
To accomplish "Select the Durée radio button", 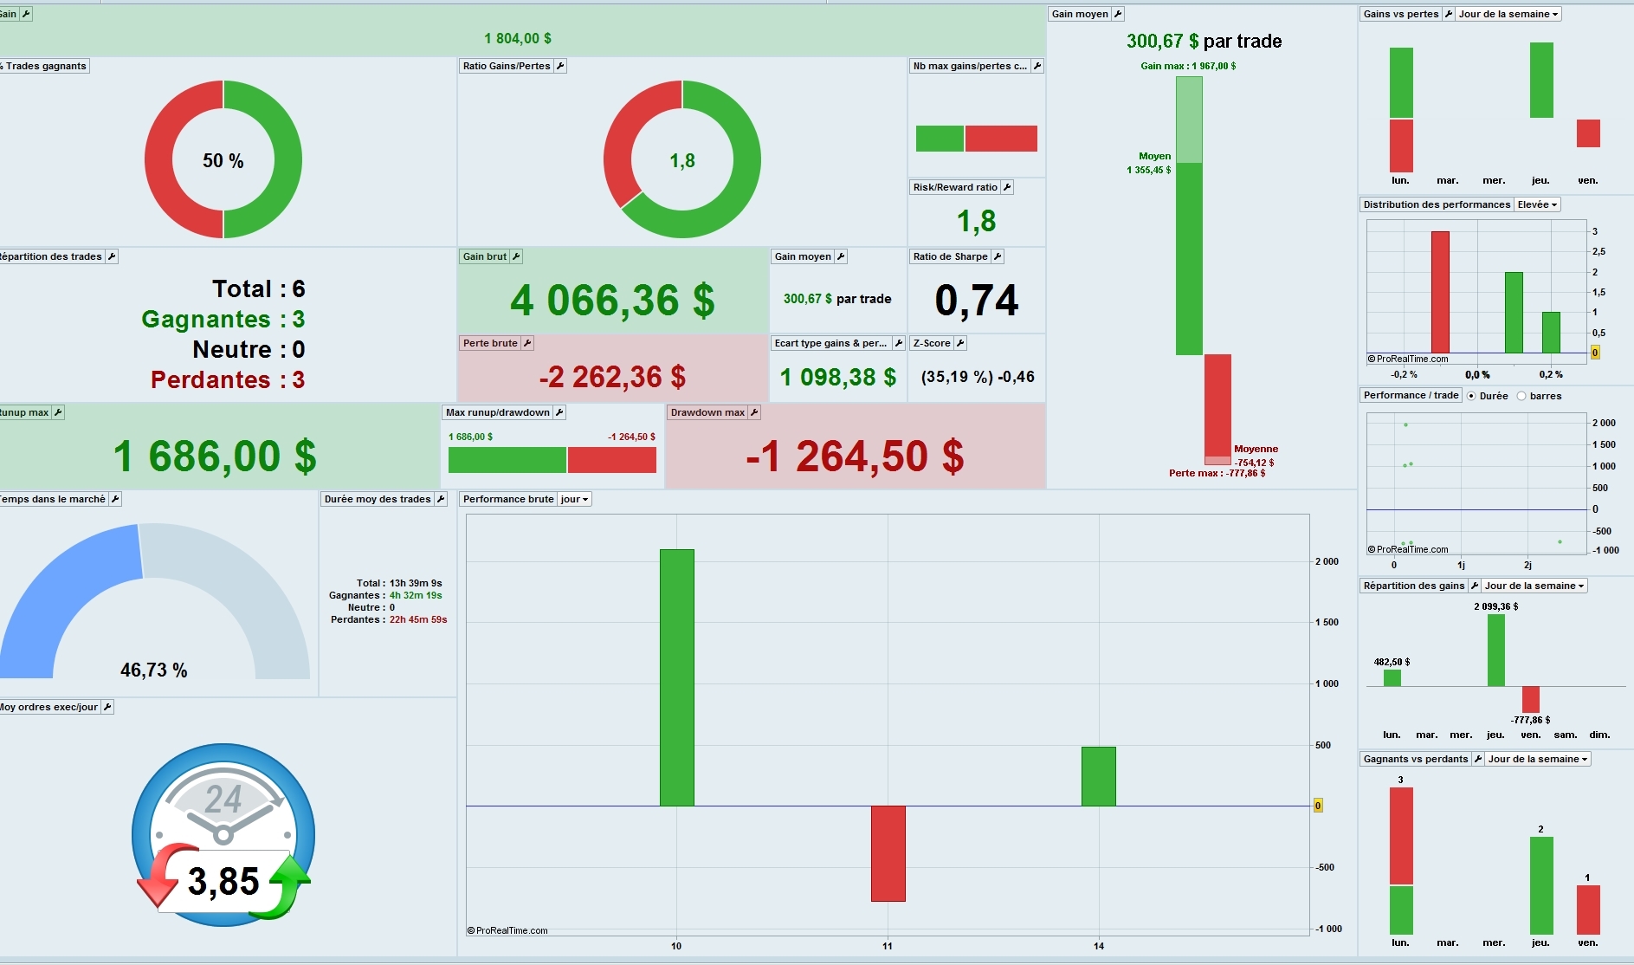I will [1471, 396].
